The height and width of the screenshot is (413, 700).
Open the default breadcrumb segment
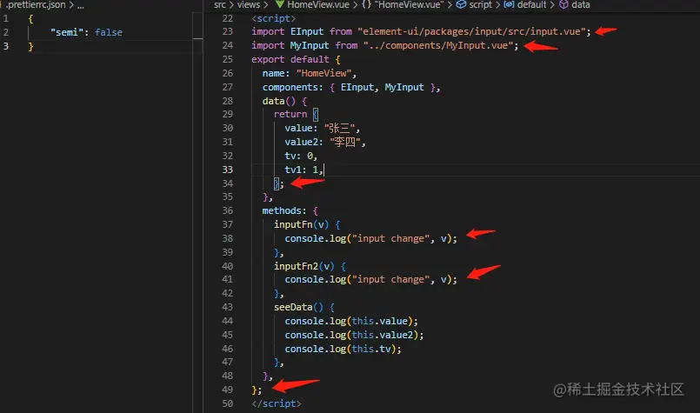click(x=531, y=4)
